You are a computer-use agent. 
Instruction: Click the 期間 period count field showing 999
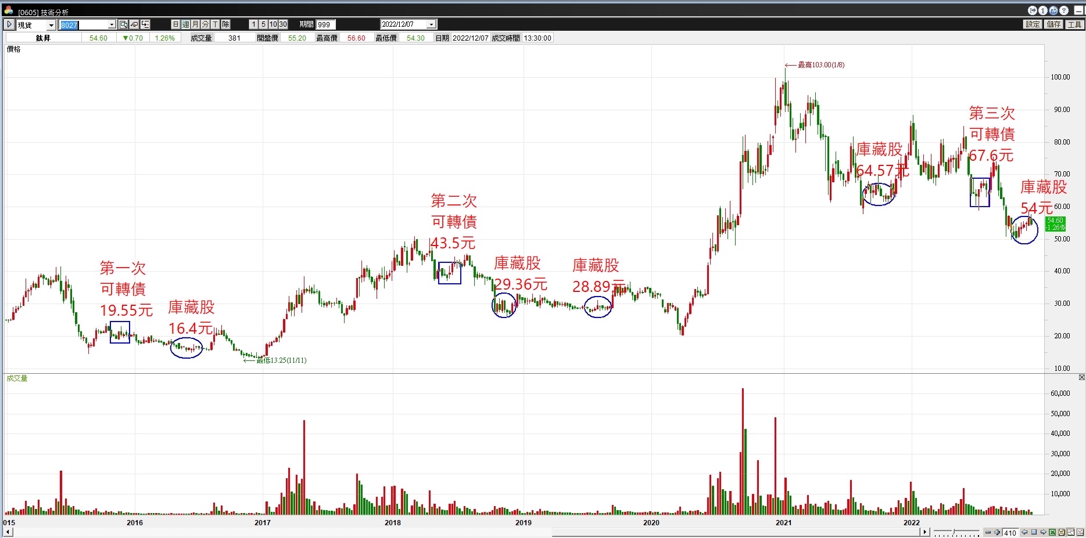pyautogui.click(x=325, y=24)
